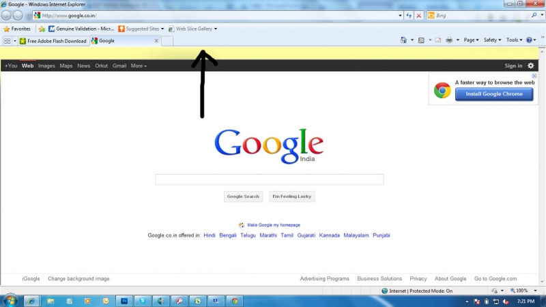Click the RSS feeds icon
This screenshot has height=307, width=546.
tap(421, 40)
